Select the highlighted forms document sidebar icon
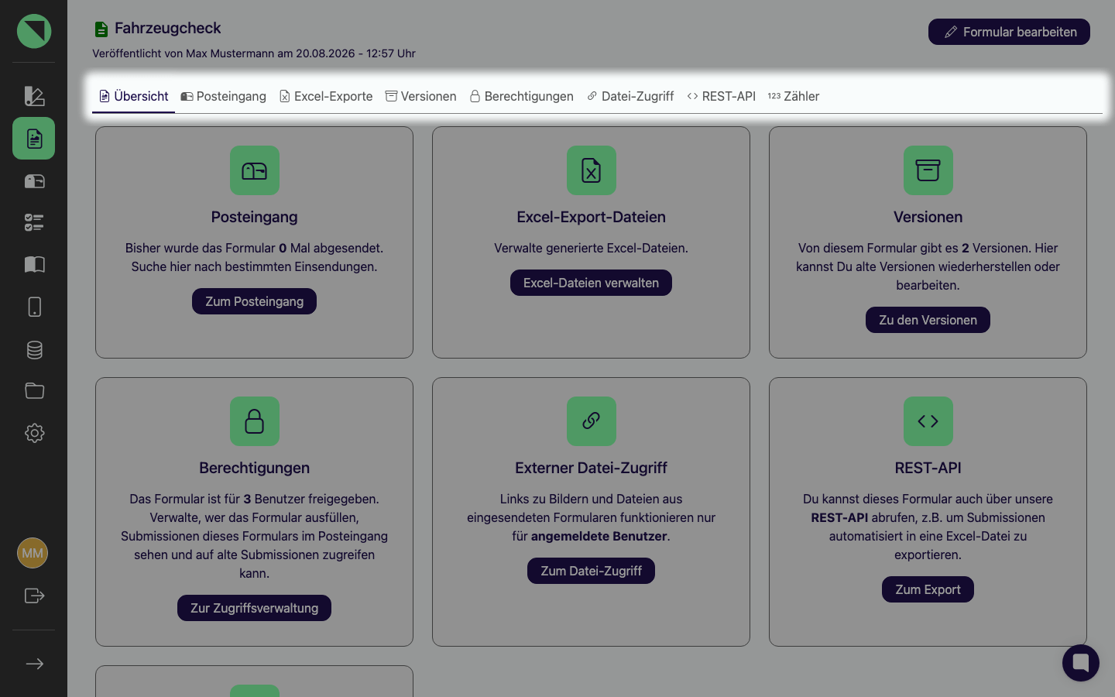This screenshot has height=697, width=1115. tap(34, 139)
